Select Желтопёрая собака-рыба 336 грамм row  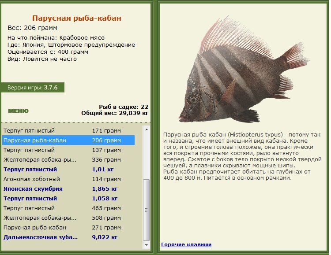[x=68, y=160]
